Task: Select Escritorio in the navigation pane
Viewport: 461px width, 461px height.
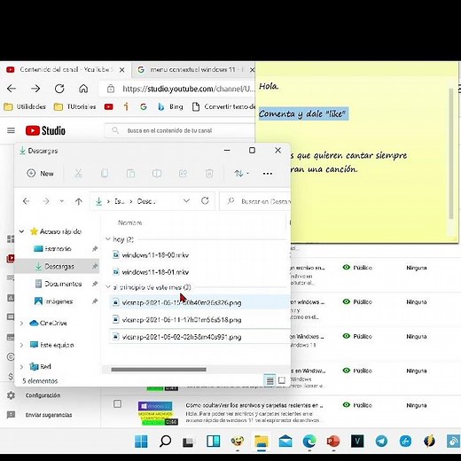Action: pos(58,249)
